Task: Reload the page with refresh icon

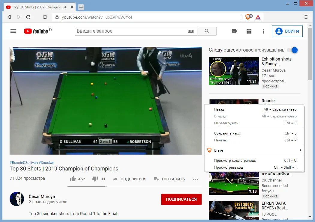Action: pyautogui.click(x=28, y=17)
